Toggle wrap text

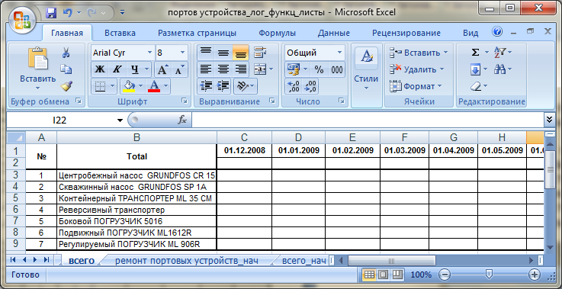260,53
